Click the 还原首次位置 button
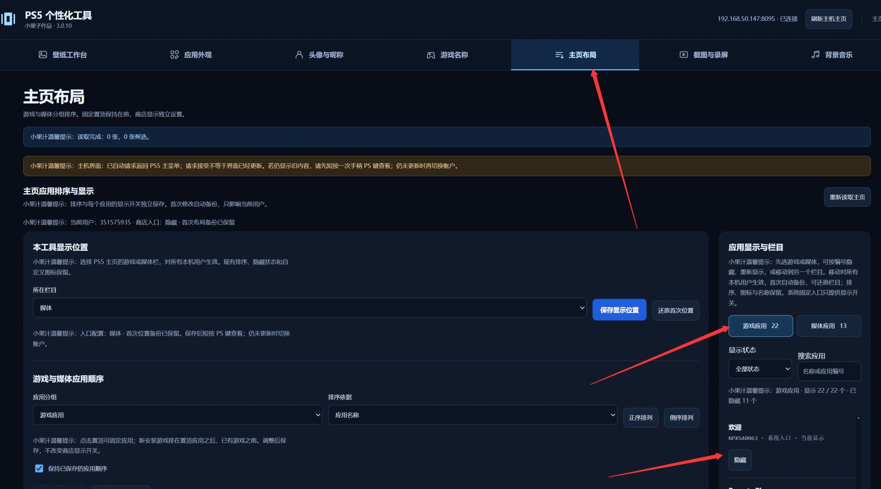Image resolution: width=881 pixels, height=489 pixels. 675,310
